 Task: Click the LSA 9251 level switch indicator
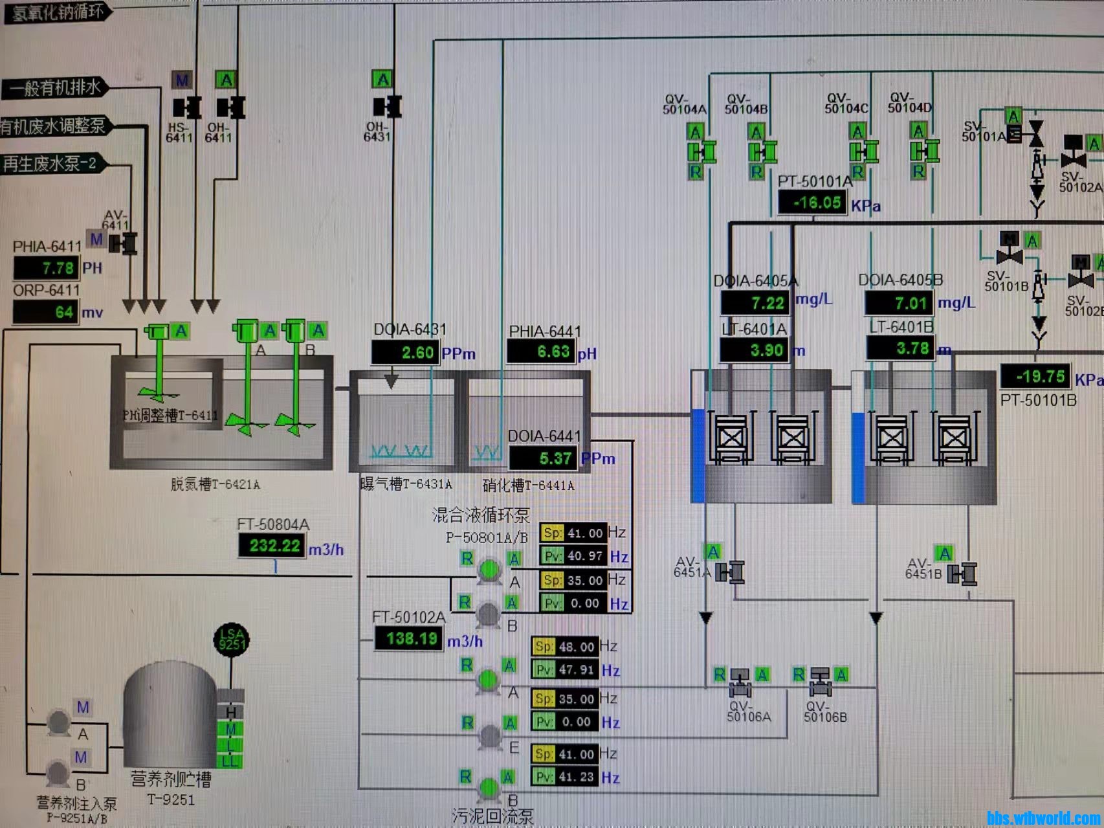(231, 640)
